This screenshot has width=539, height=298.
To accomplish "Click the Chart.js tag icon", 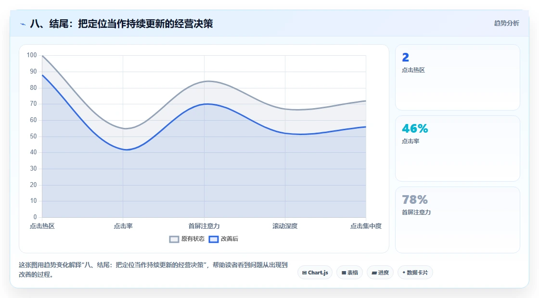I will pyautogui.click(x=304, y=273).
